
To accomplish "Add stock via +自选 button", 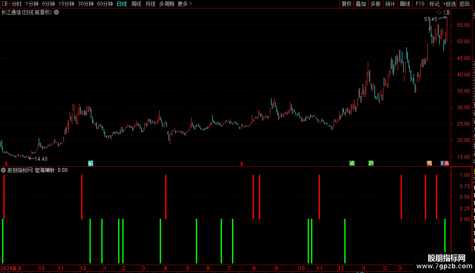I will [x=449, y=4].
